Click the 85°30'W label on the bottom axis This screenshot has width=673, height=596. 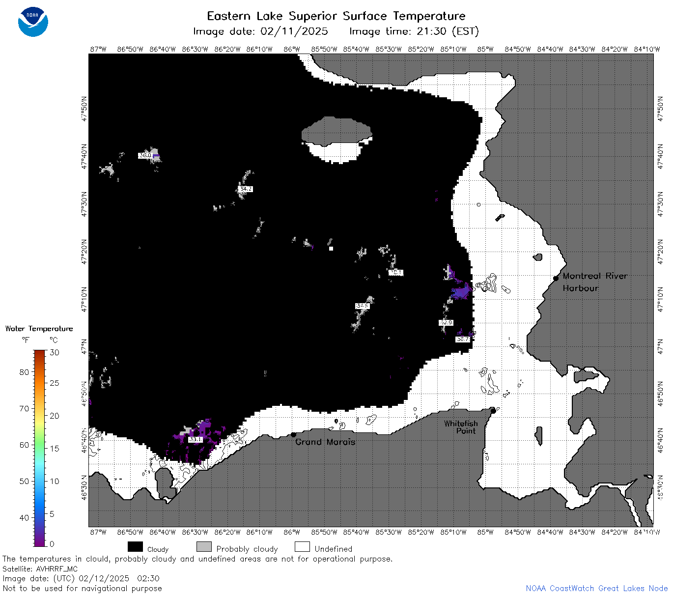click(389, 532)
